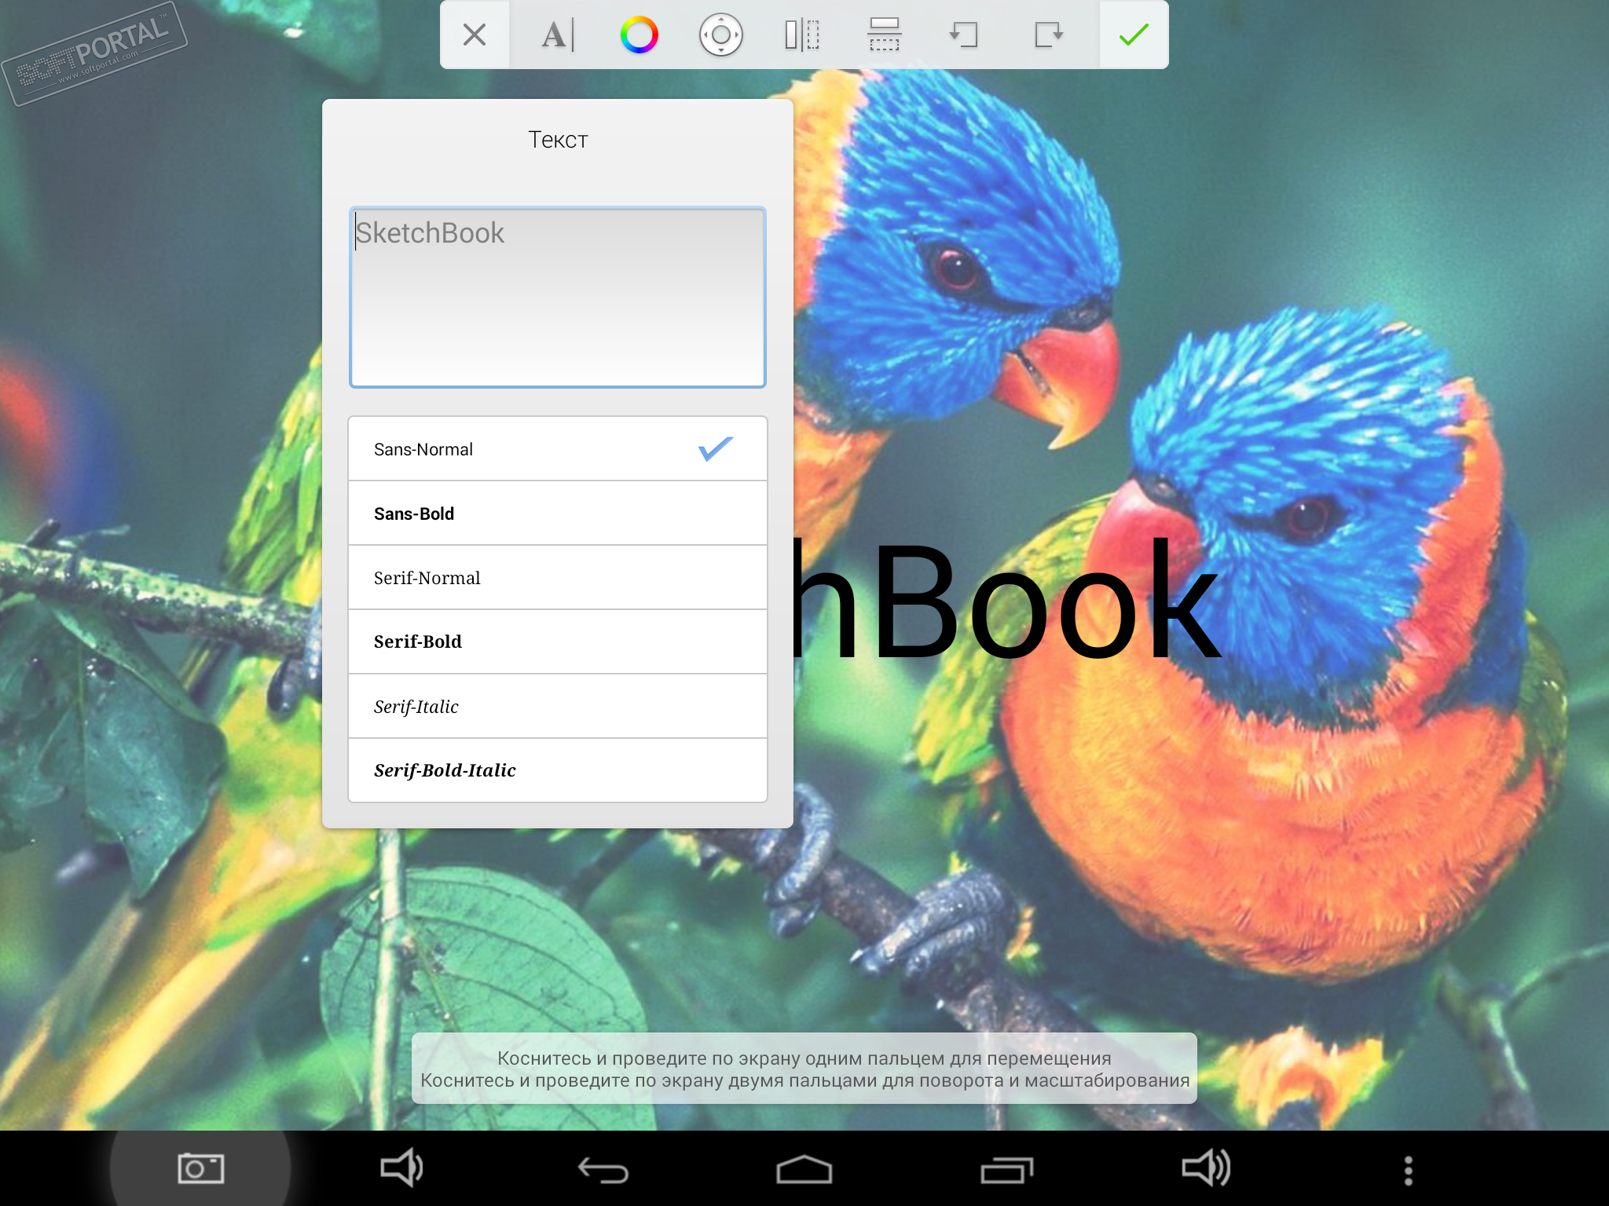This screenshot has width=1609, height=1206.
Task: Select the nudge/move puck icon
Action: click(x=720, y=35)
